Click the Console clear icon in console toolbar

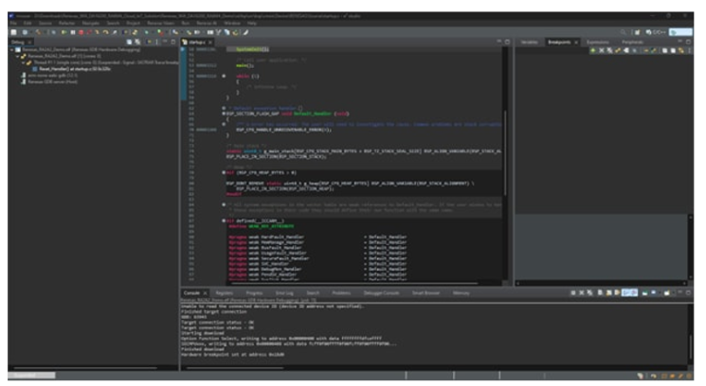pos(600,292)
